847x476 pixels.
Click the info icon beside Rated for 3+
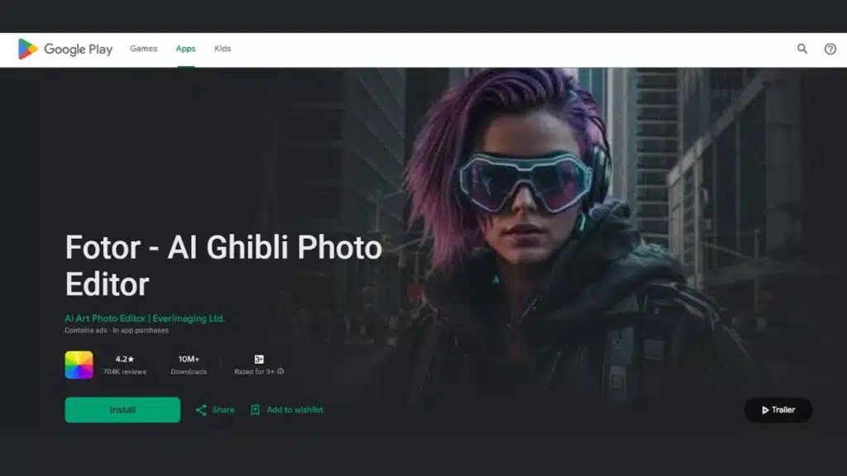coord(280,372)
